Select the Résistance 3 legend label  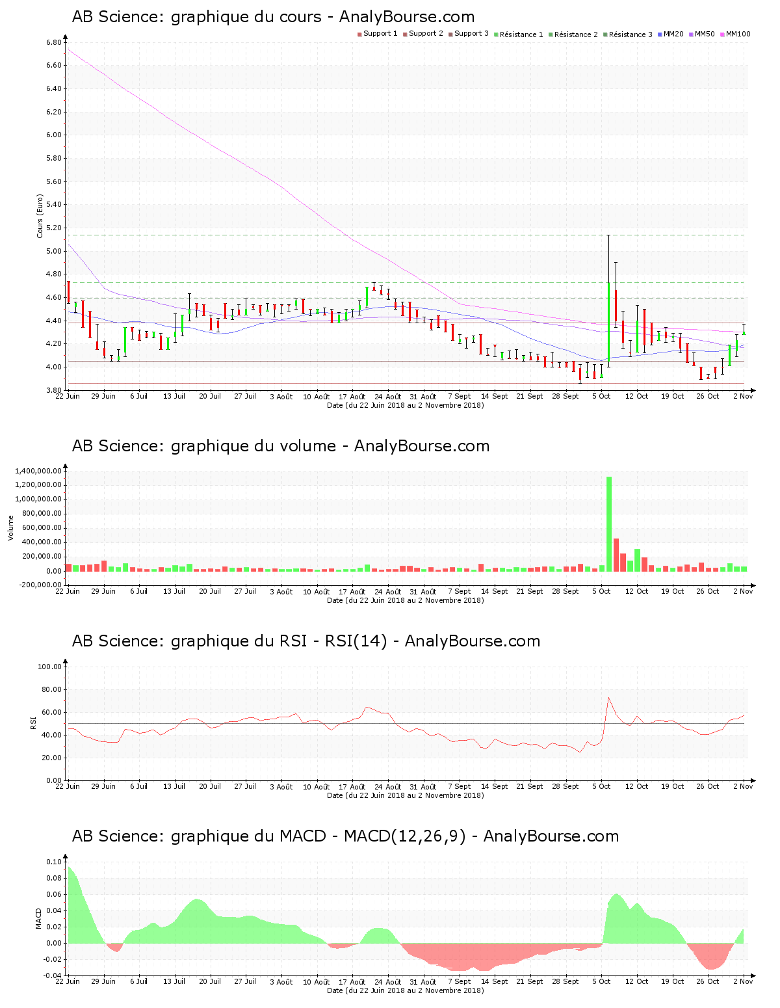(630, 34)
